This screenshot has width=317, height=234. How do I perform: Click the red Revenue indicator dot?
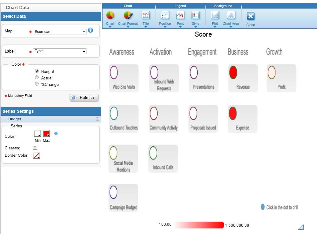233,72
